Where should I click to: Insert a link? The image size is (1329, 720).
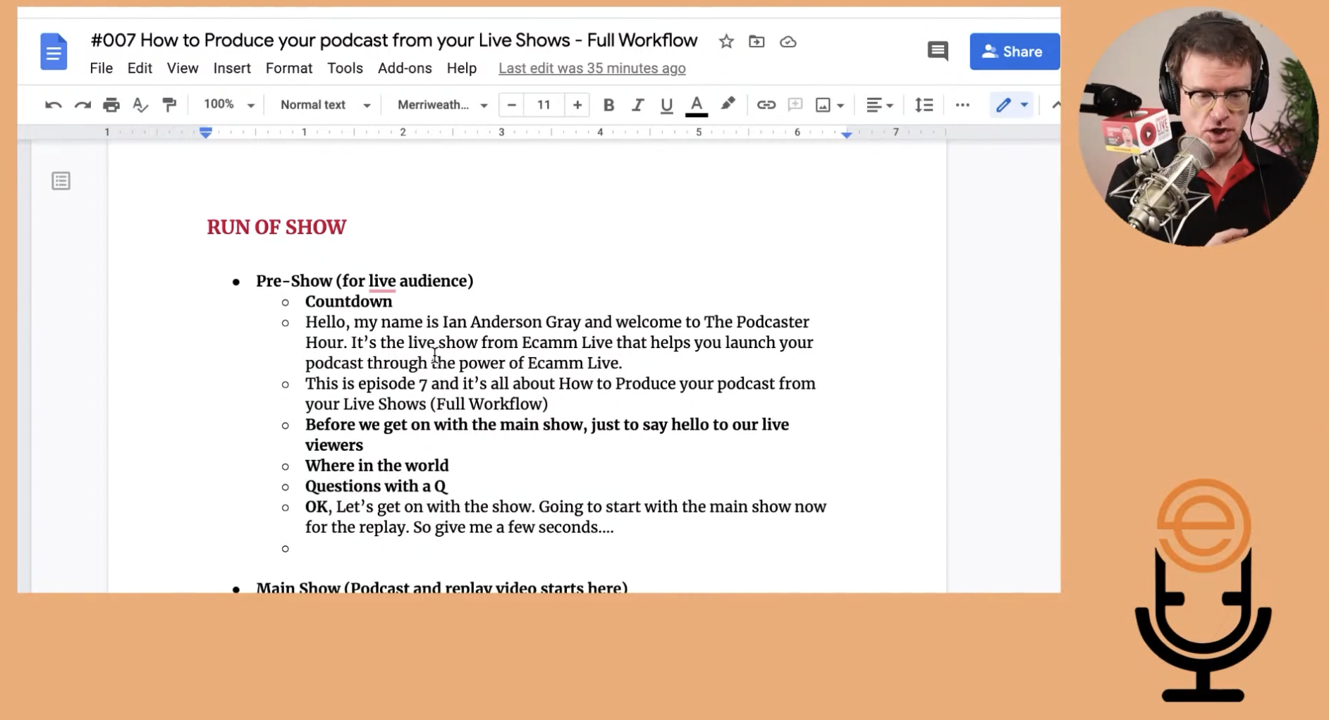click(x=766, y=104)
